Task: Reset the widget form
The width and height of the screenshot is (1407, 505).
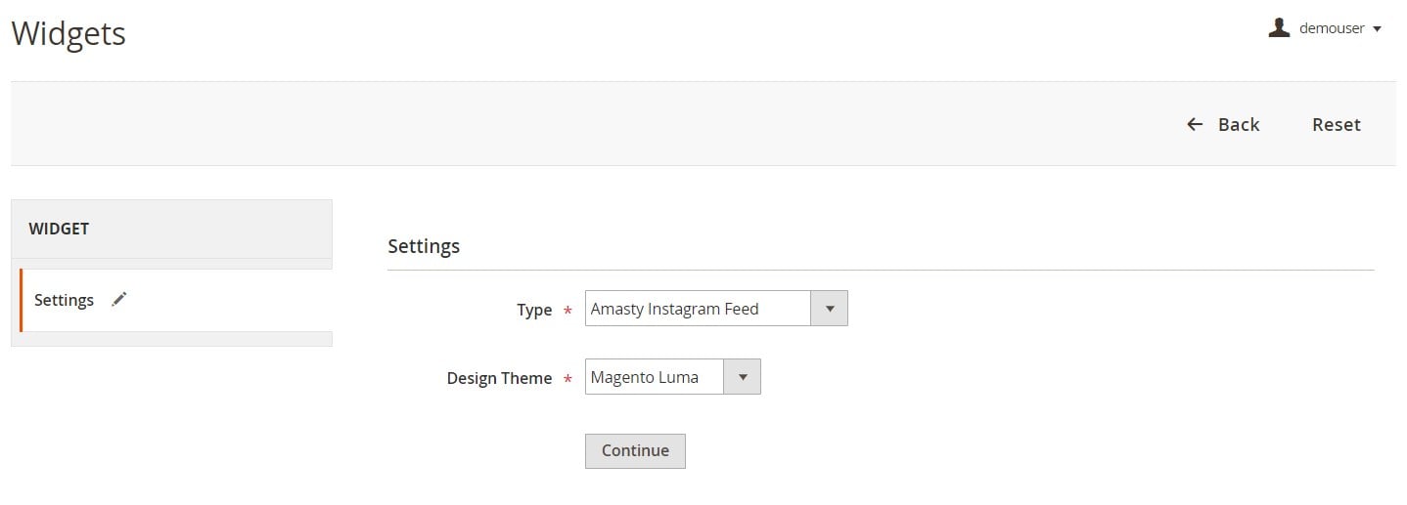Action: coord(1337,124)
